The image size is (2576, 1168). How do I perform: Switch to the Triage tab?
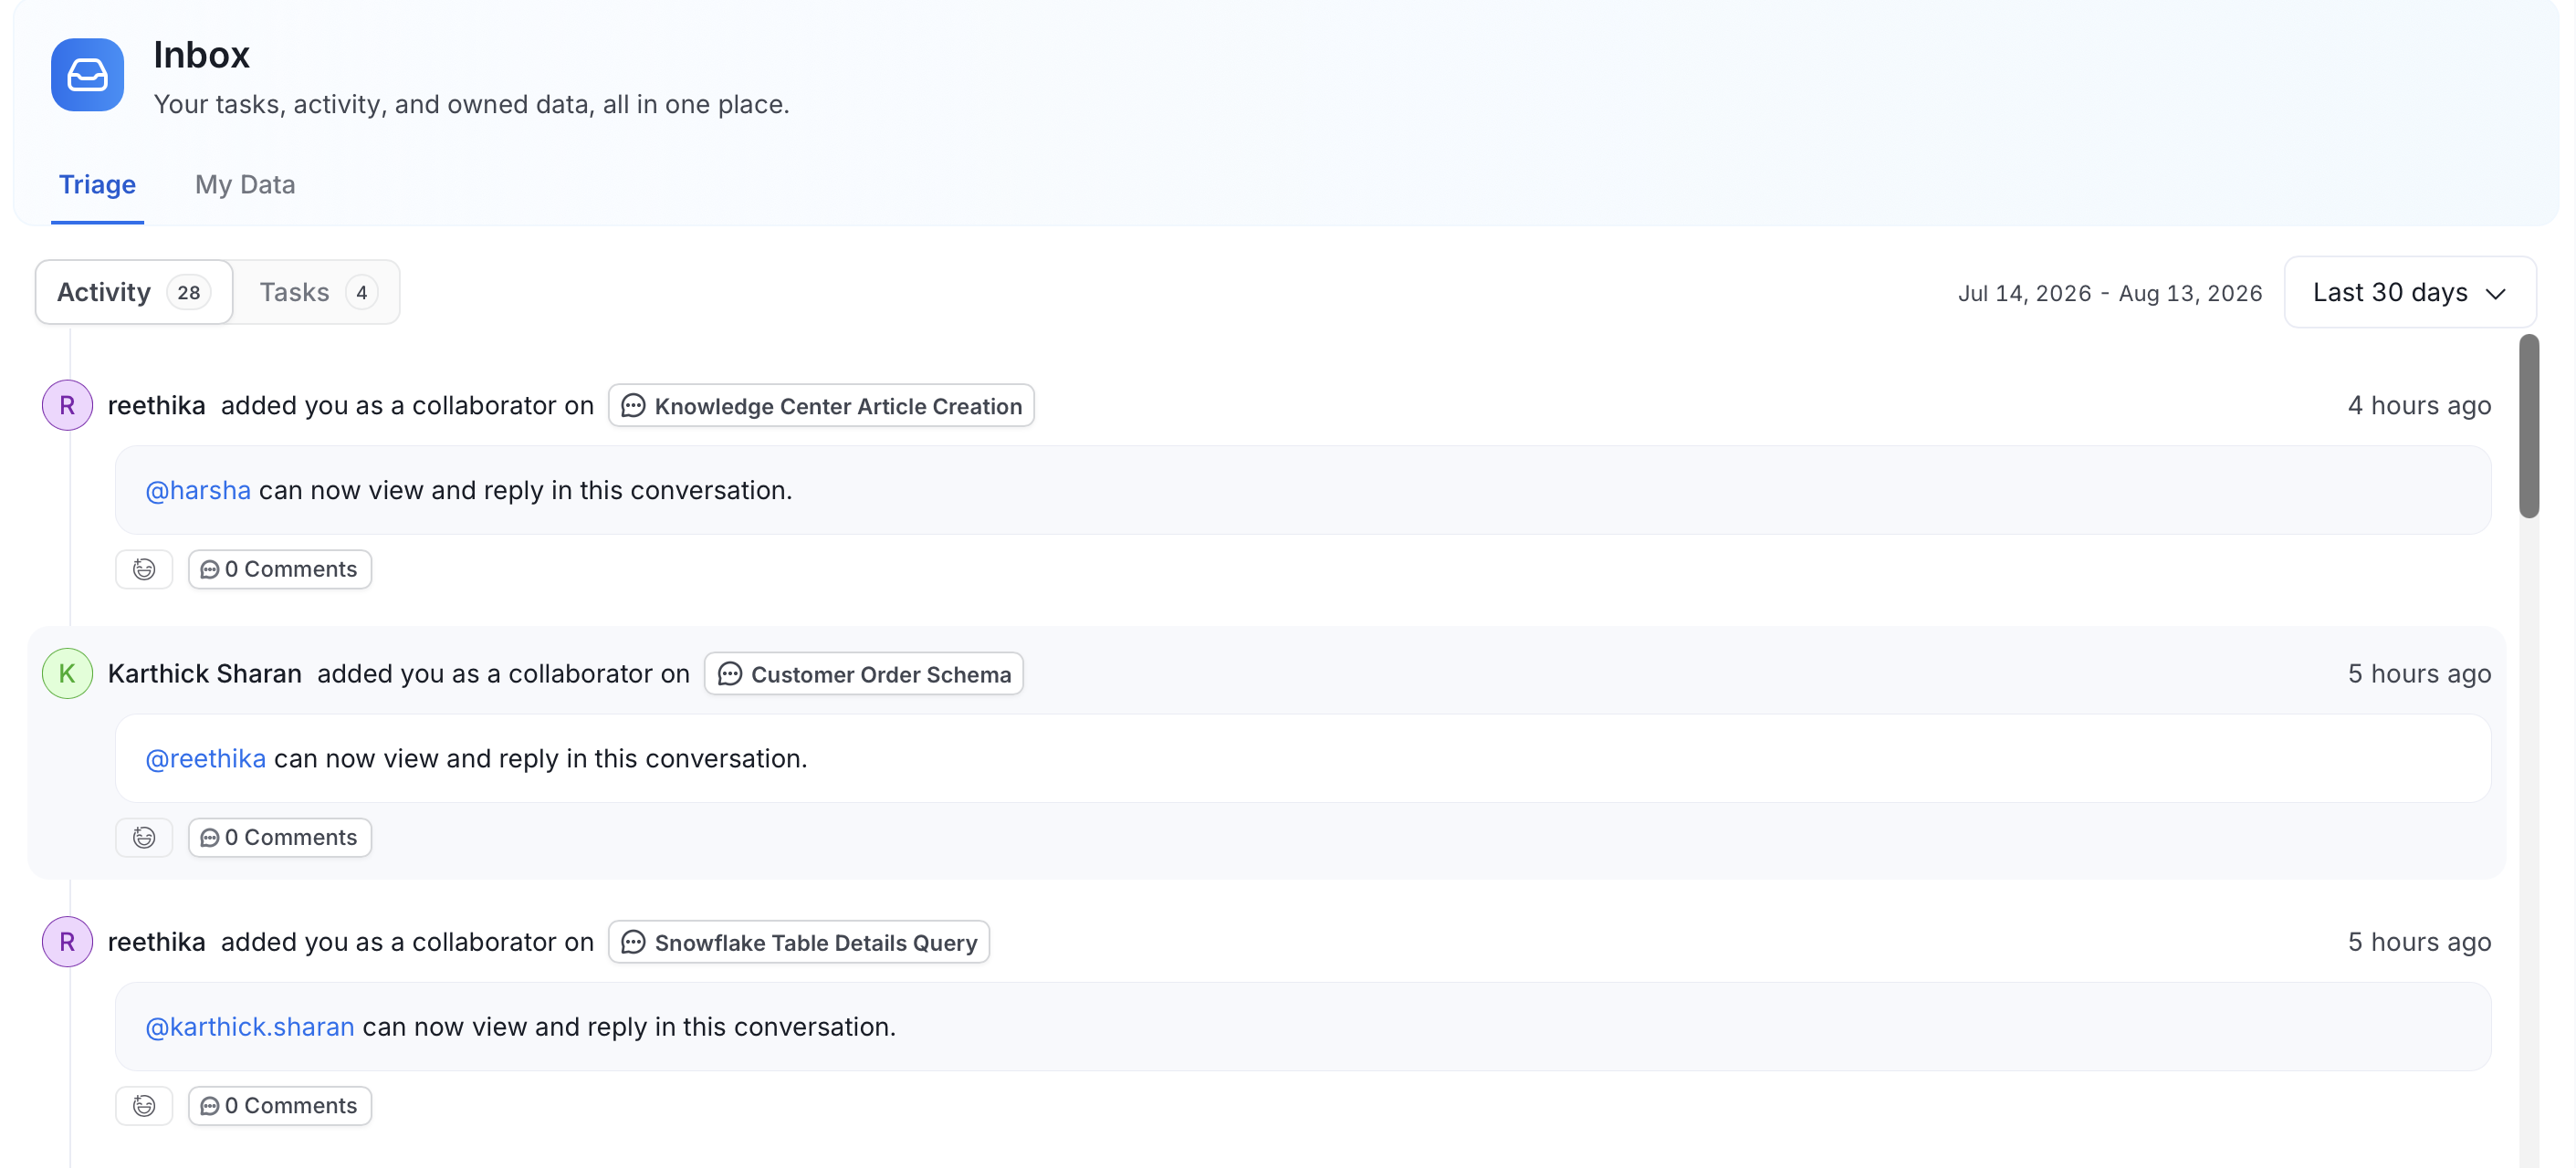pyautogui.click(x=97, y=185)
